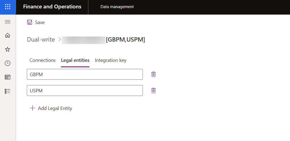
Task: Expand the left navigation pane hamburger
Action: (8, 22)
